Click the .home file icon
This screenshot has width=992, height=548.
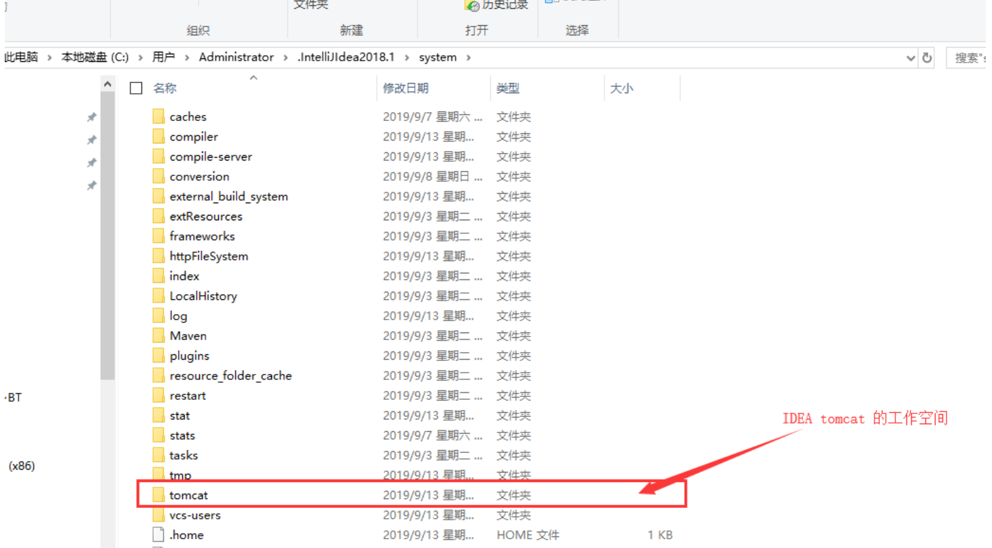158,535
